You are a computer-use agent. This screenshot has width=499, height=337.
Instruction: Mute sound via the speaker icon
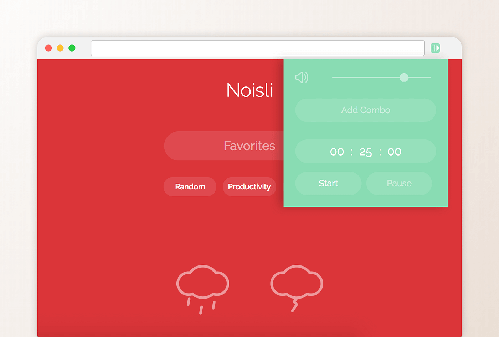point(302,77)
